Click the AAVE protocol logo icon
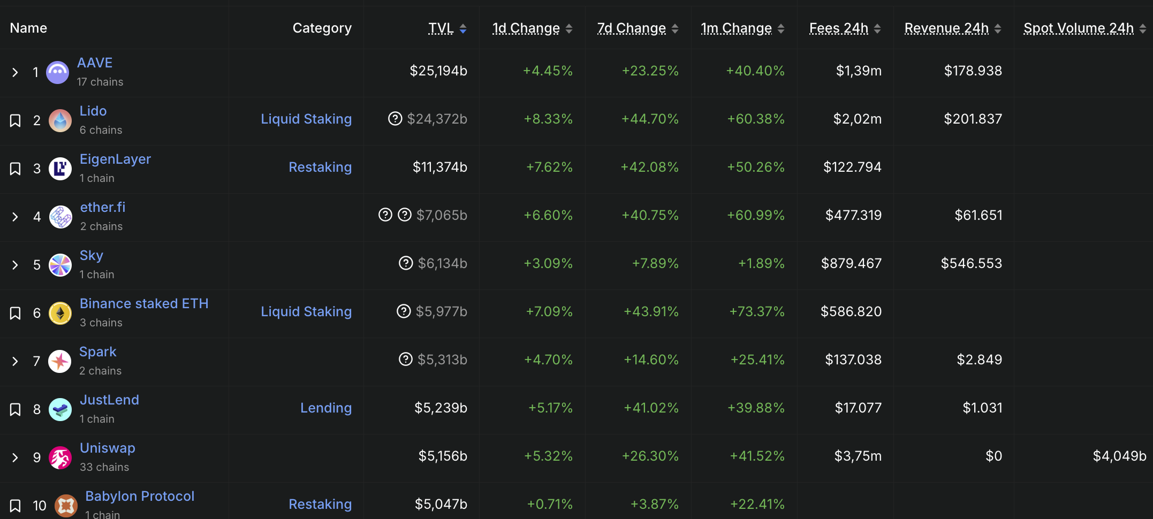 57,72
